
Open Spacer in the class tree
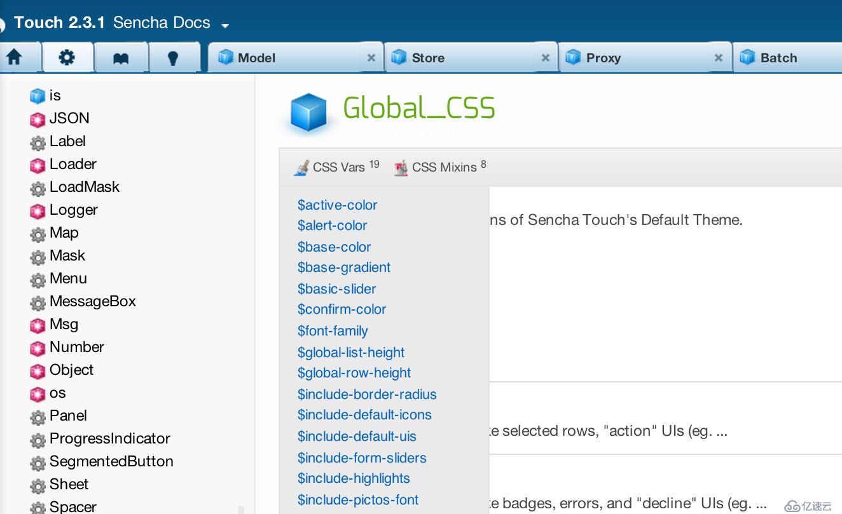point(73,506)
